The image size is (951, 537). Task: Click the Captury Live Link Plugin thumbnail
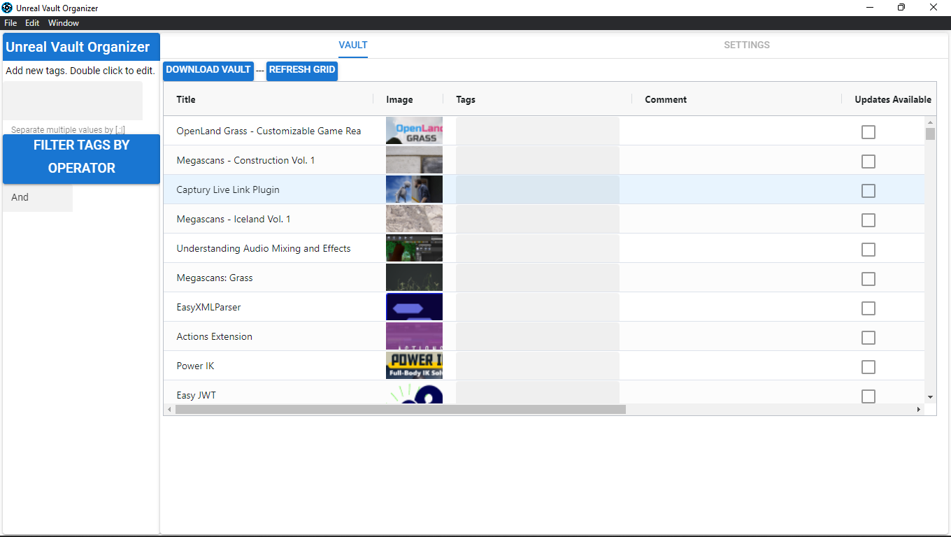[x=414, y=189]
